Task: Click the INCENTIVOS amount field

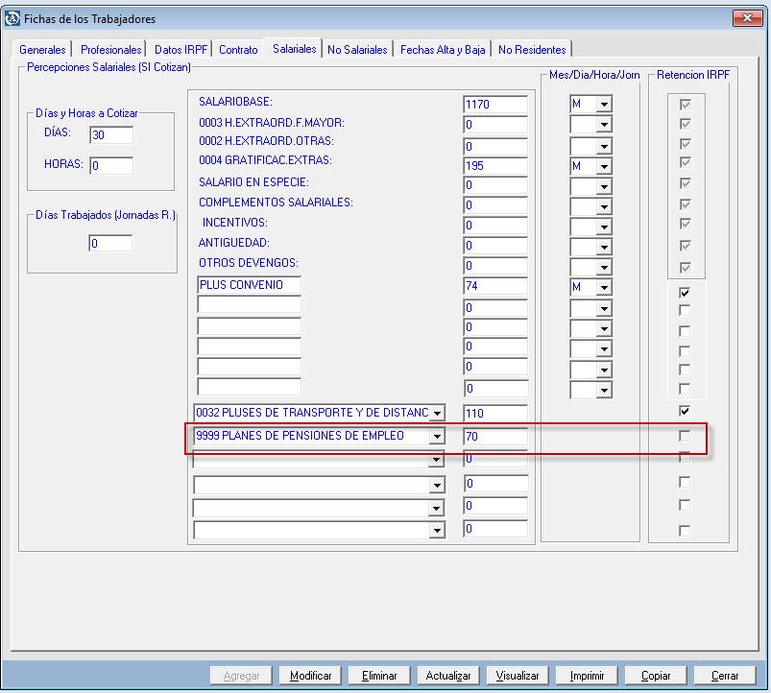Action: click(x=495, y=226)
